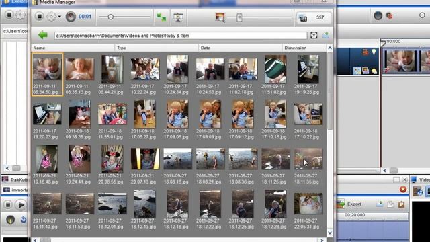Screen dimensions: 430x242
Task: Click the stop button in TrakKut panel
Action: pos(8,204)
